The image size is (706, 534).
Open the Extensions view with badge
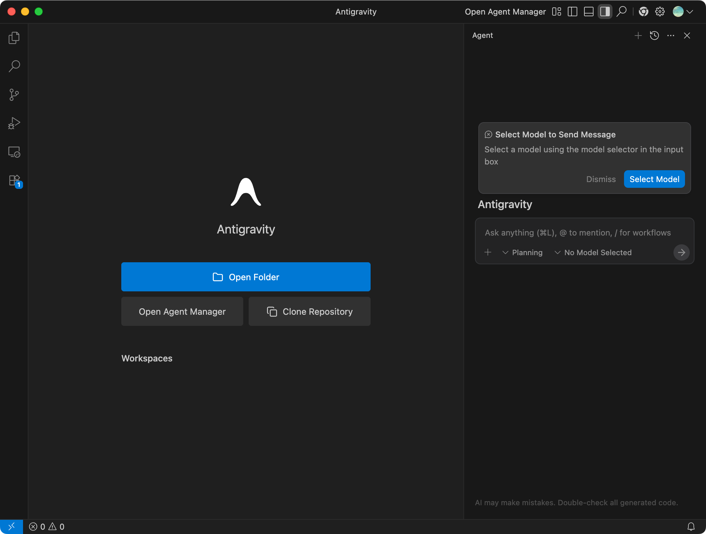15,181
